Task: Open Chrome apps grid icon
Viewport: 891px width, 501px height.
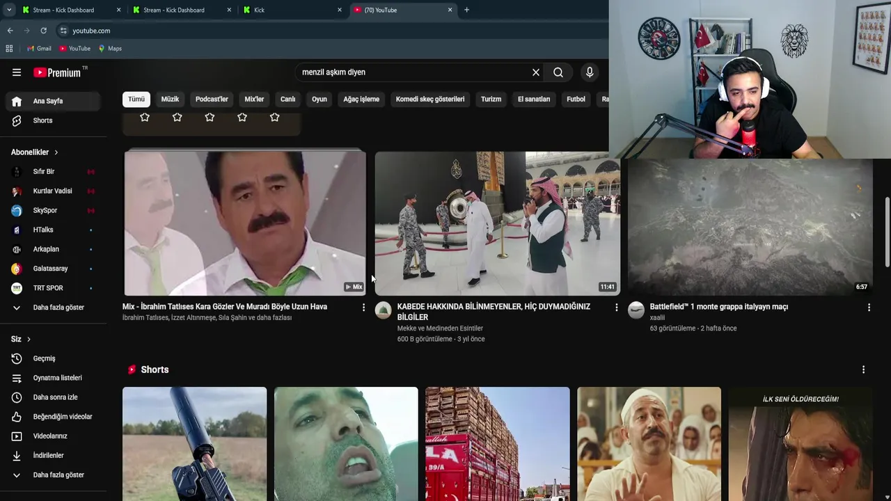Action: [9, 49]
